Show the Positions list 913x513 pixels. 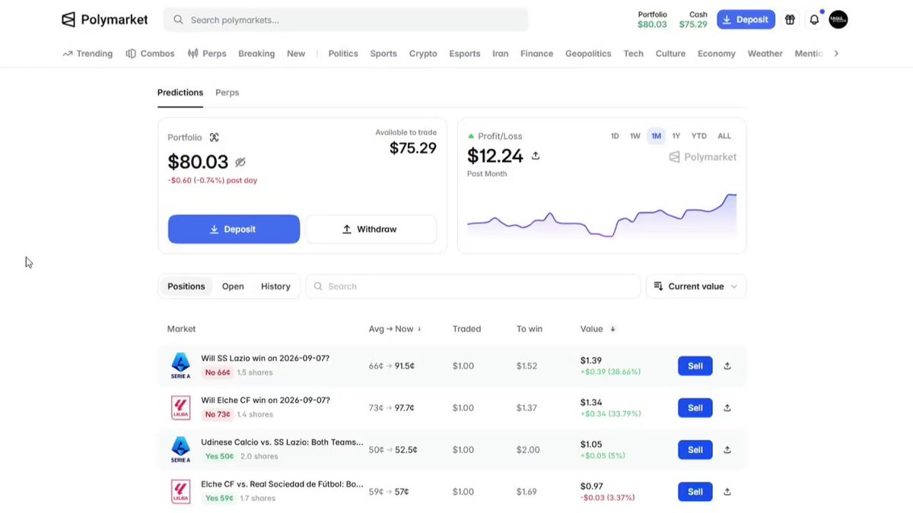point(186,287)
